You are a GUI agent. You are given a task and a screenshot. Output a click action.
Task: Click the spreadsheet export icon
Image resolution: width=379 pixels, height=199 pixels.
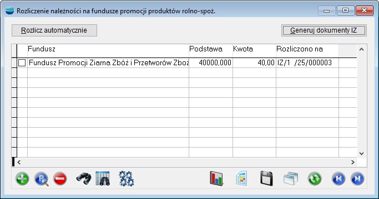coord(242,179)
